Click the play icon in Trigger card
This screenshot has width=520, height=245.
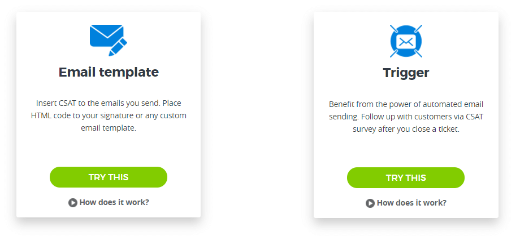pos(370,203)
